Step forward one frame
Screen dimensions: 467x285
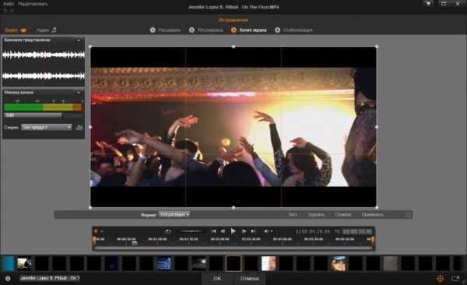(244, 231)
